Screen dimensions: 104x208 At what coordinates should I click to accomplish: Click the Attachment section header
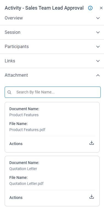[52, 75]
